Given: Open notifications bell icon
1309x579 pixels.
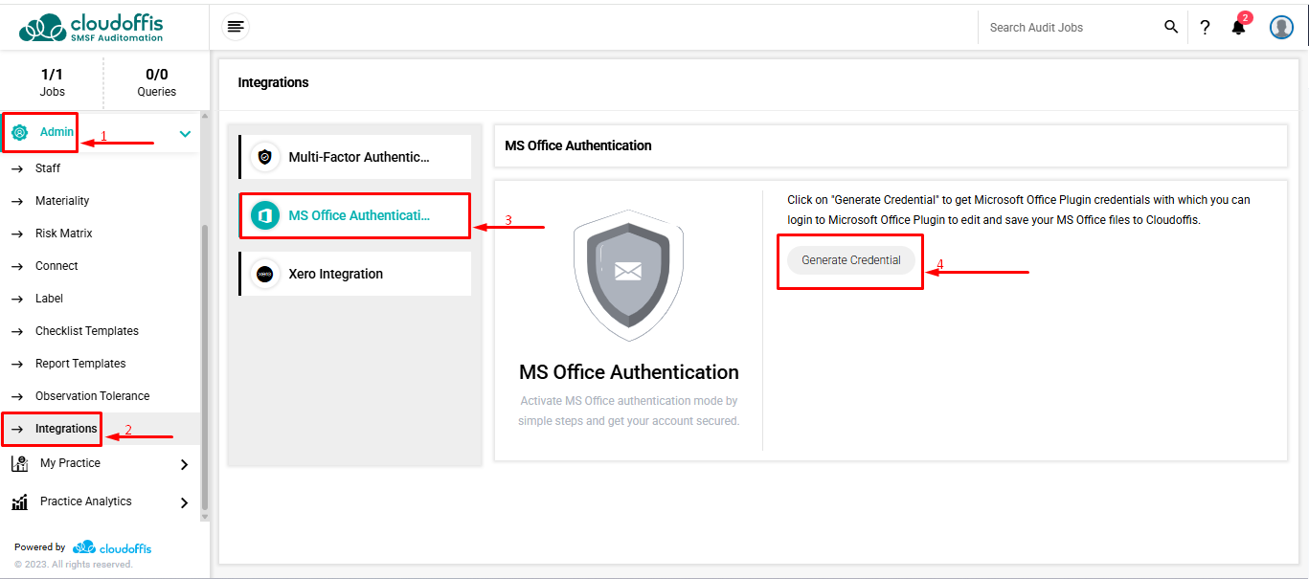Looking at the screenshot, I should [x=1239, y=26].
